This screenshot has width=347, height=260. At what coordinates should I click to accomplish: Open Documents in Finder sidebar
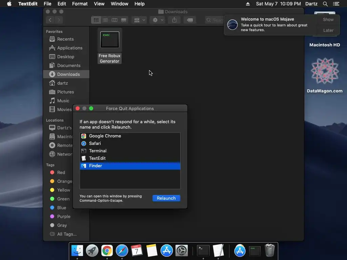click(x=66, y=65)
